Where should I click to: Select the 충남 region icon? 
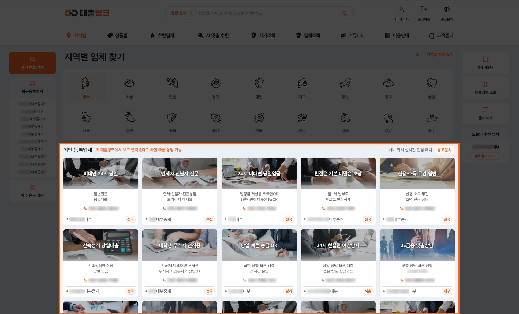coord(215,117)
